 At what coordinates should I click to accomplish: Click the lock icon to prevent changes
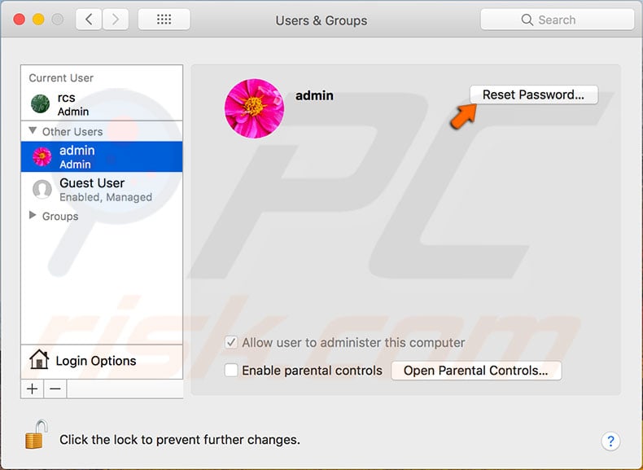(x=36, y=435)
